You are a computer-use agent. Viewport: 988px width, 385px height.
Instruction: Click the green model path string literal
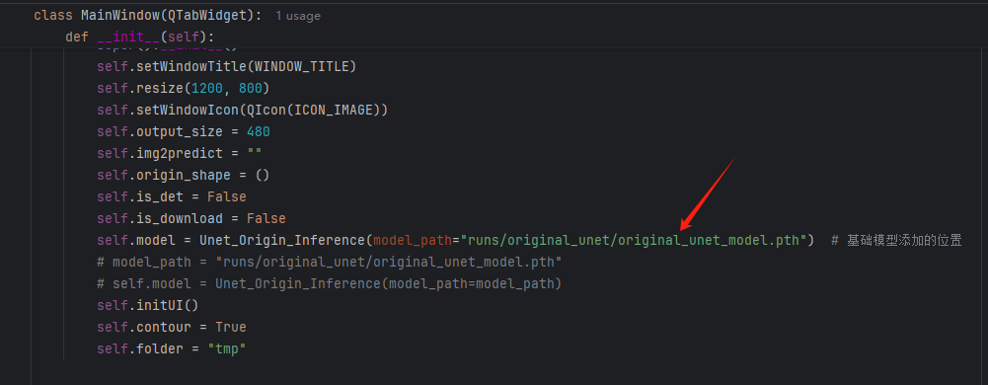tap(634, 240)
